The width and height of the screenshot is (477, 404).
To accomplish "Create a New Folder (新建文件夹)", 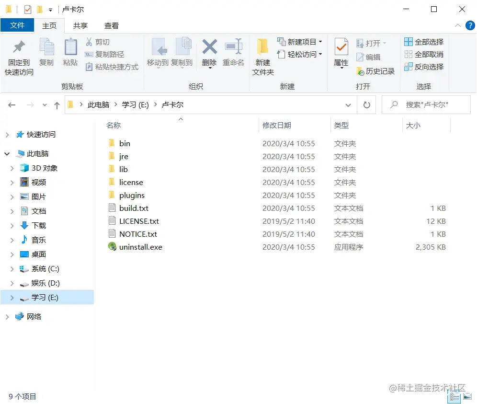I will point(263,57).
